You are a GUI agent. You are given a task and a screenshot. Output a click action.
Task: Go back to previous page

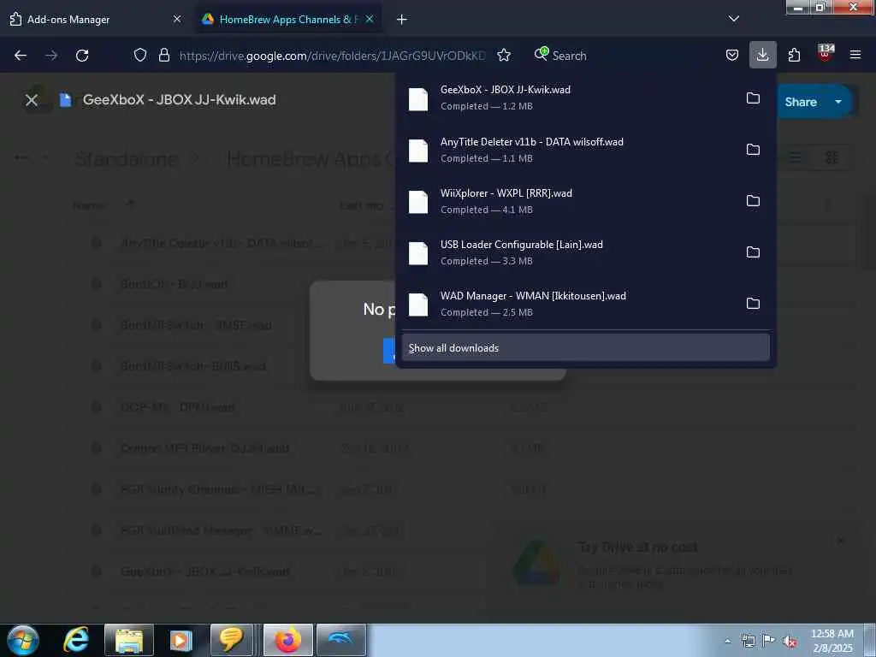[21, 56]
